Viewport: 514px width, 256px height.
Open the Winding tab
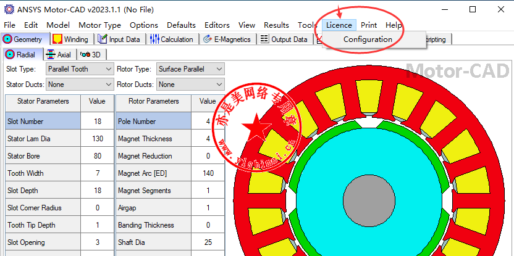[x=71, y=39]
